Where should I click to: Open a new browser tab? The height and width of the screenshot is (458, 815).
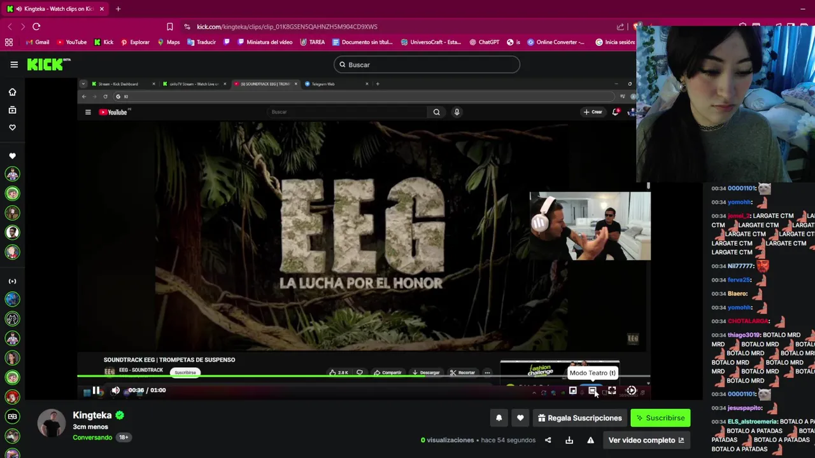[x=118, y=9]
